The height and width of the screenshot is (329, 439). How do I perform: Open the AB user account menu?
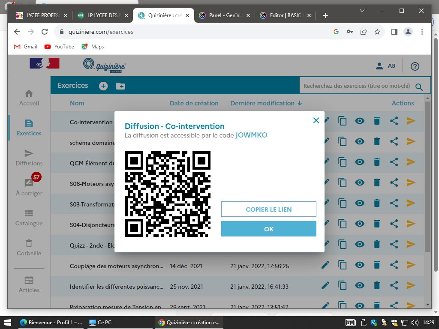pyautogui.click(x=385, y=66)
